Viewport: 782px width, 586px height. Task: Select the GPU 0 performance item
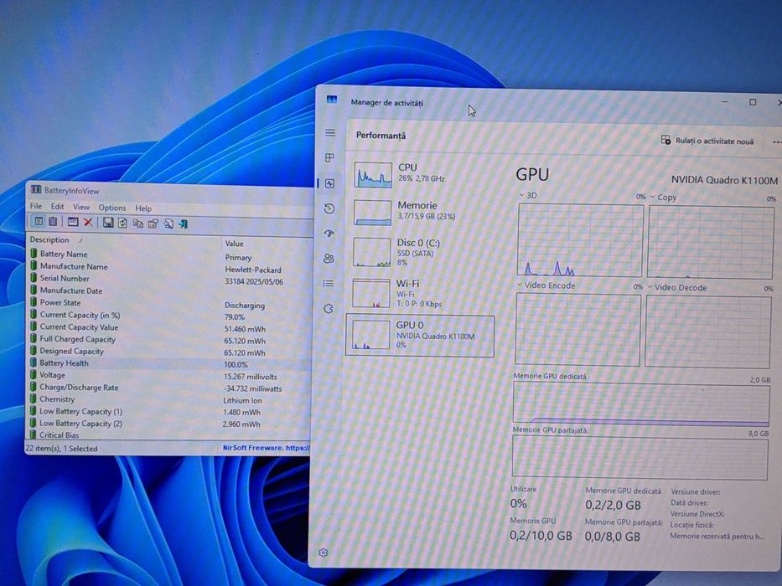[x=420, y=336]
